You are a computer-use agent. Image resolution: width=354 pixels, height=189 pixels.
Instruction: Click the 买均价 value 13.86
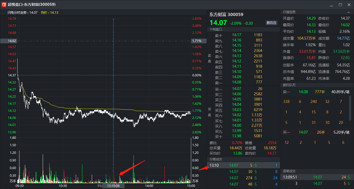coord(238,153)
